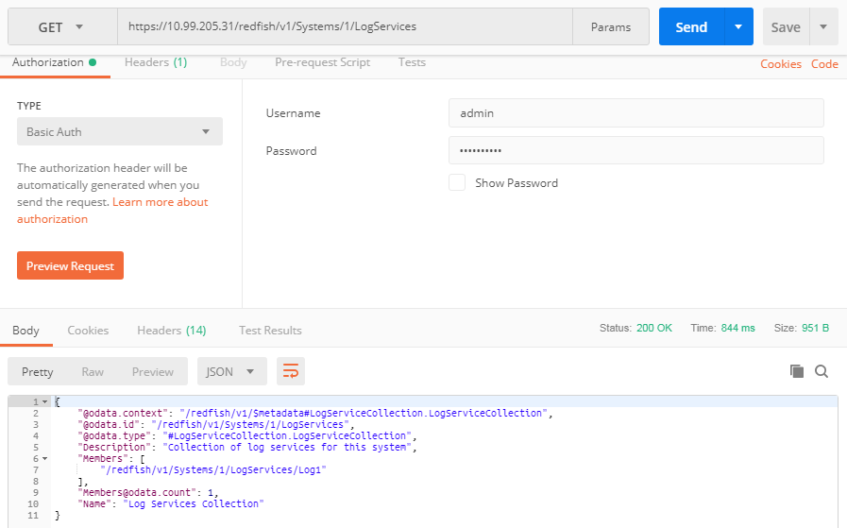This screenshot has width=847, height=528.
Task: Open the Basic Auth type dropdown
Action: click(120, 131)
